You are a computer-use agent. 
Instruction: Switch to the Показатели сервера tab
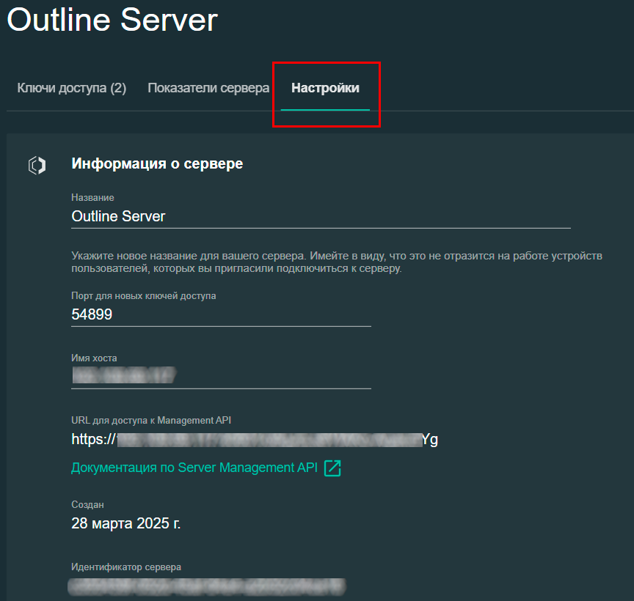point(208,89)
